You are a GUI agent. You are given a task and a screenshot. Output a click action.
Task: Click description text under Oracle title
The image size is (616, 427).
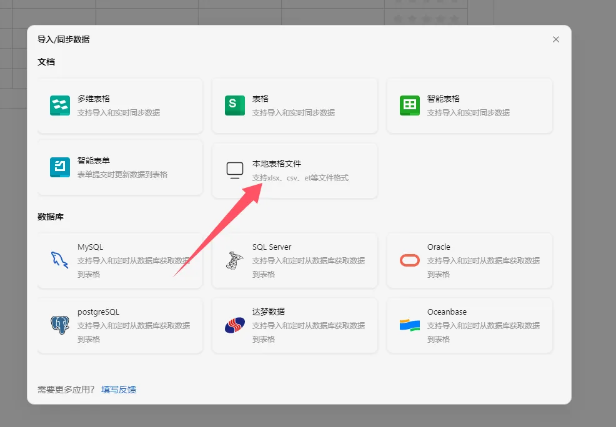tap(483, 267)
